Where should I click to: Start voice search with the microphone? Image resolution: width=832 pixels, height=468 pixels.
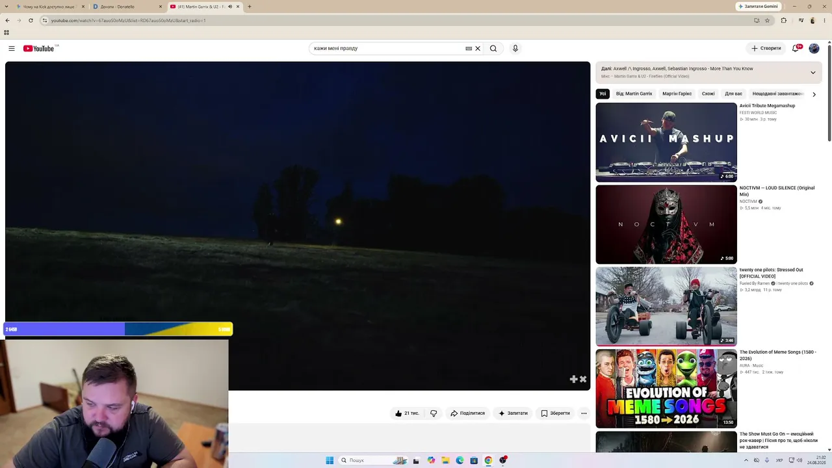(515, 48)
